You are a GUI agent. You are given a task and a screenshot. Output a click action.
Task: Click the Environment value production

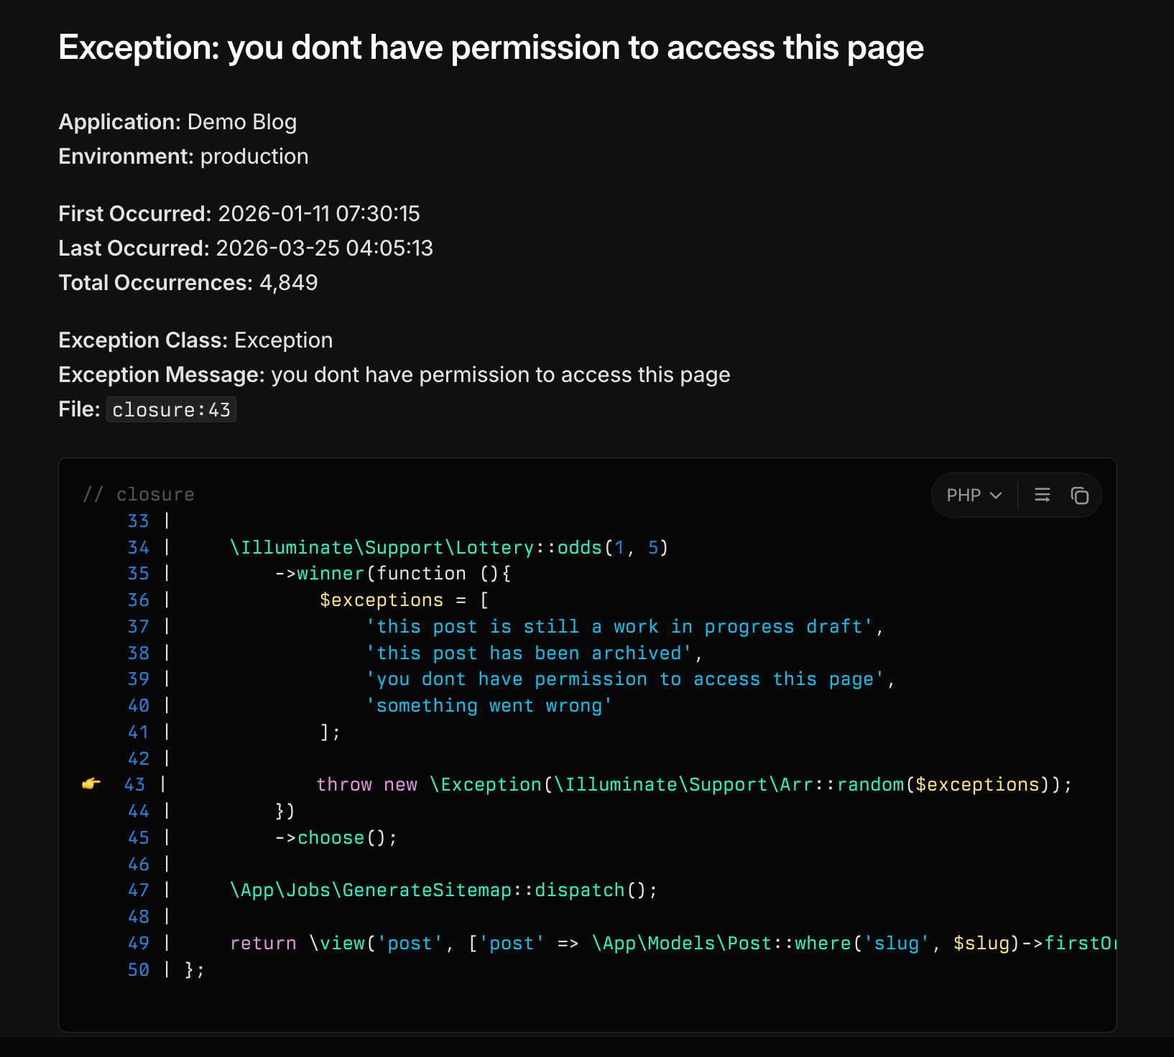(x=254, y=157)
